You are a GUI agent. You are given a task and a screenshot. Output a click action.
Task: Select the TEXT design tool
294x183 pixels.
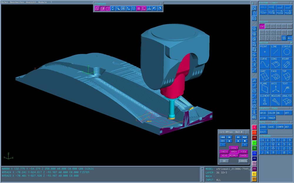pyautogui.click(x=286, y=88)
